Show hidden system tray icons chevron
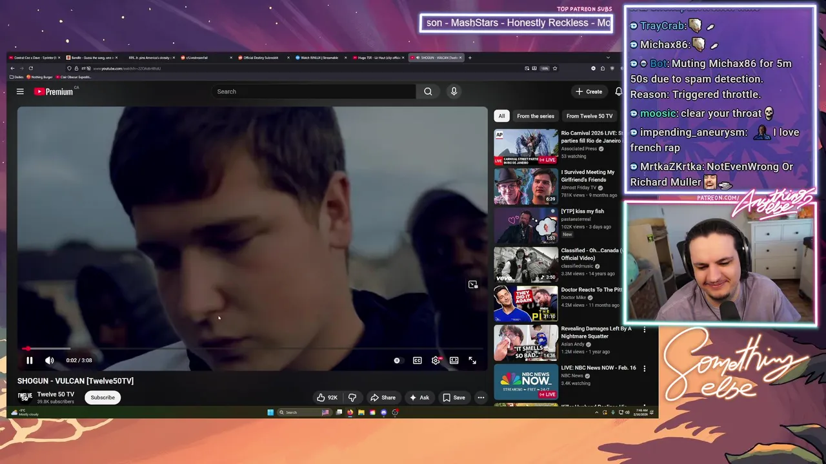The width and height of the screenshot is (826, 464). (596, 412)
